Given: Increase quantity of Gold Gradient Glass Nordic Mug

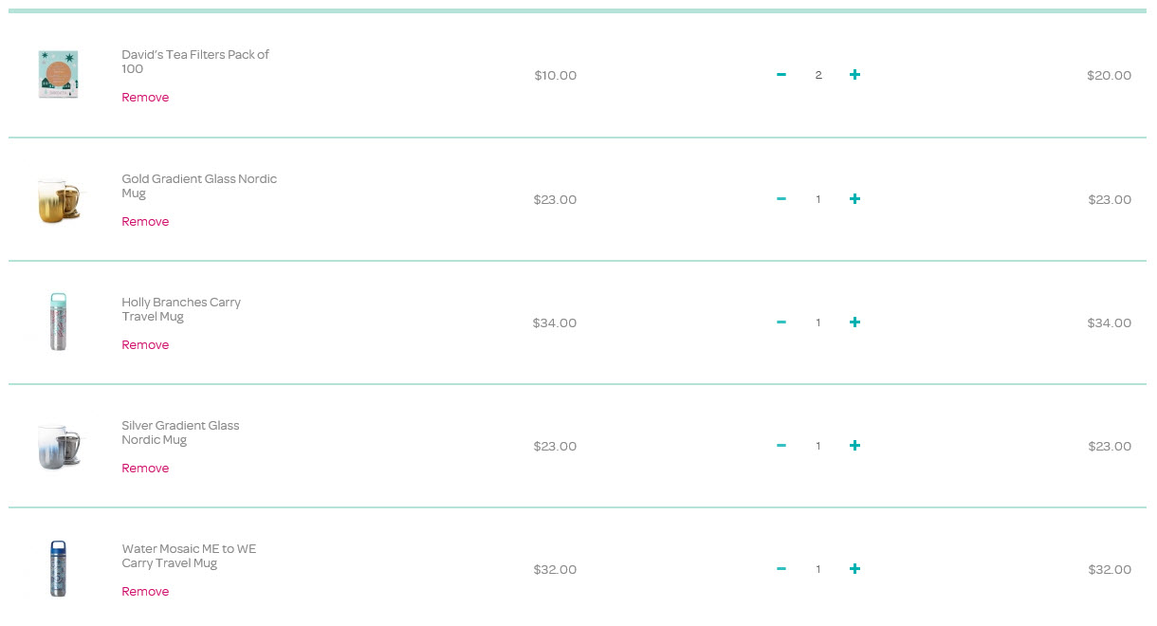Looking at the screenshot, I should click(854, 199).
